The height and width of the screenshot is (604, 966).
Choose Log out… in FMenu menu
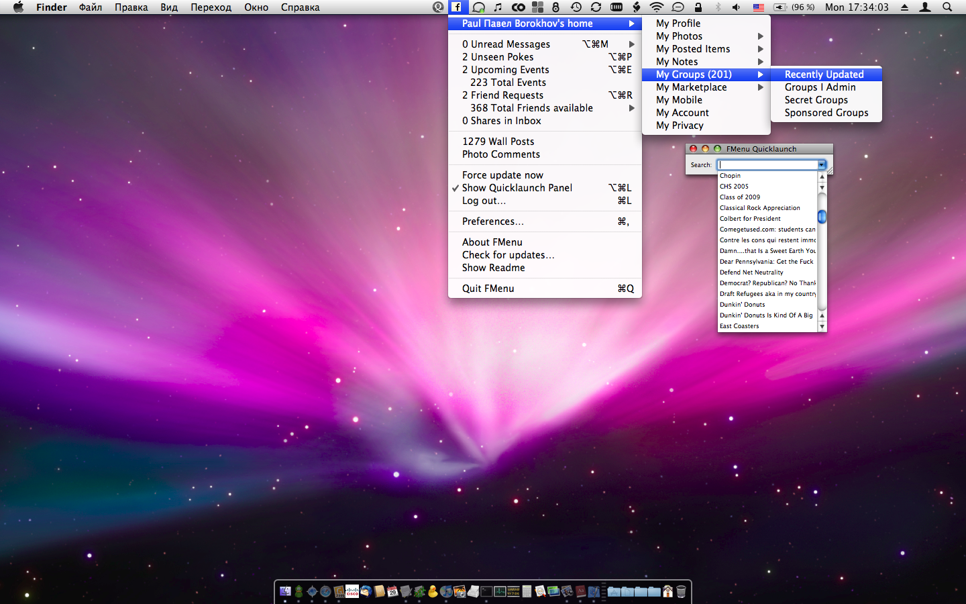(545, 201)
